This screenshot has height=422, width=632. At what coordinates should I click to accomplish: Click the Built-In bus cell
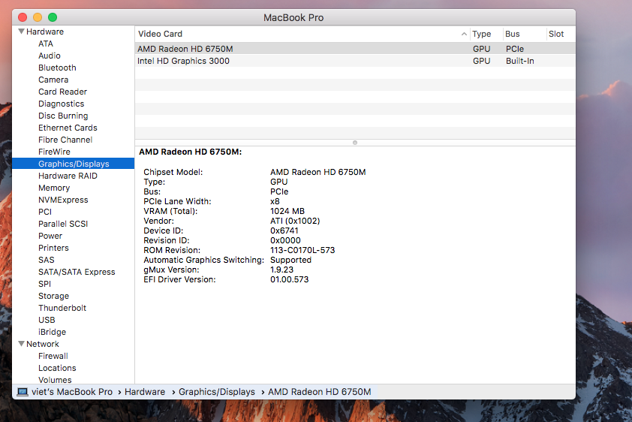pos(519,61)
